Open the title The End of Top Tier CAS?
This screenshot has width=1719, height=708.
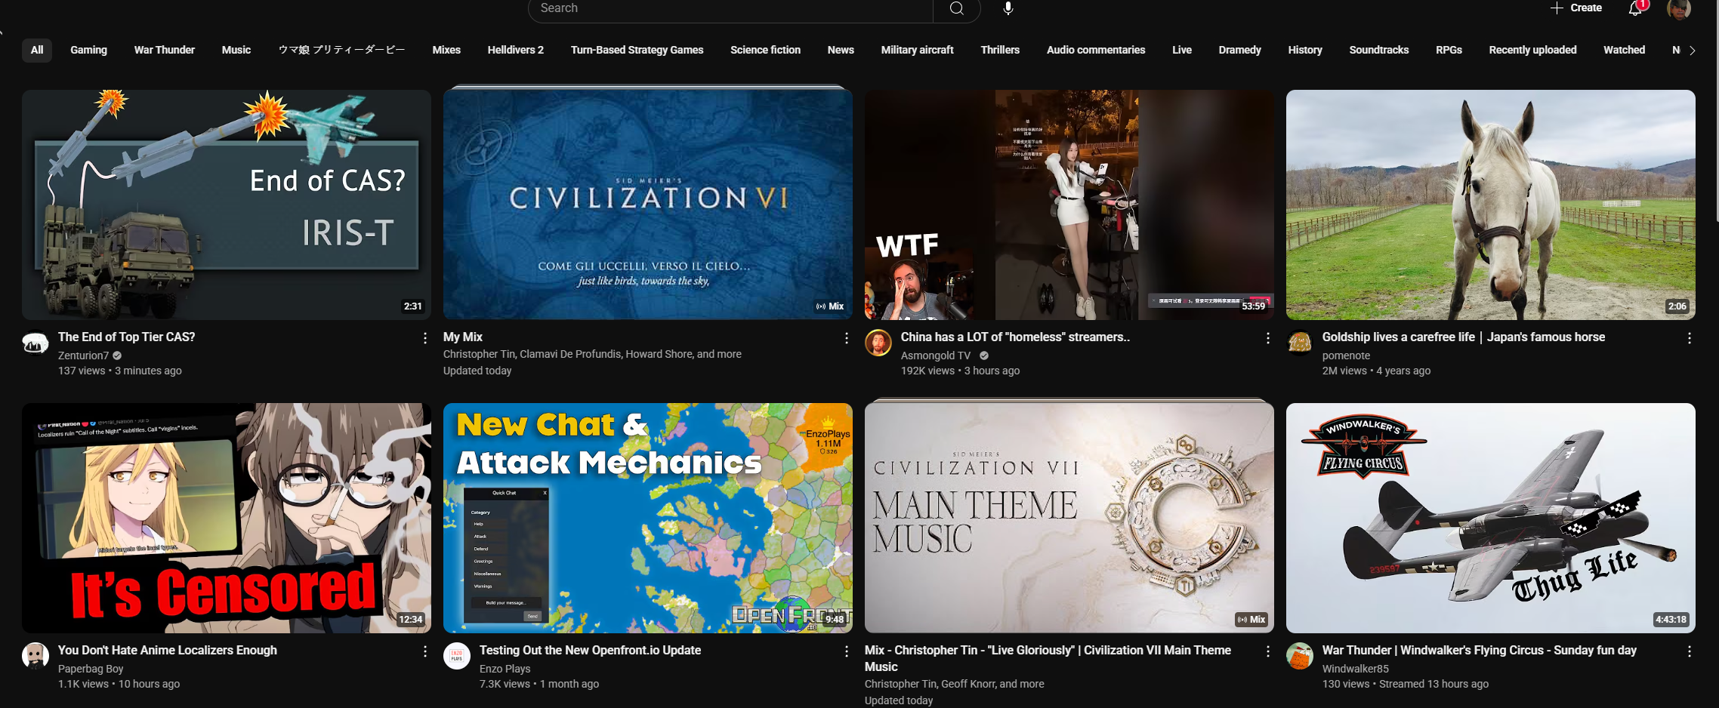pyautogui.click(x=126, y=337)
